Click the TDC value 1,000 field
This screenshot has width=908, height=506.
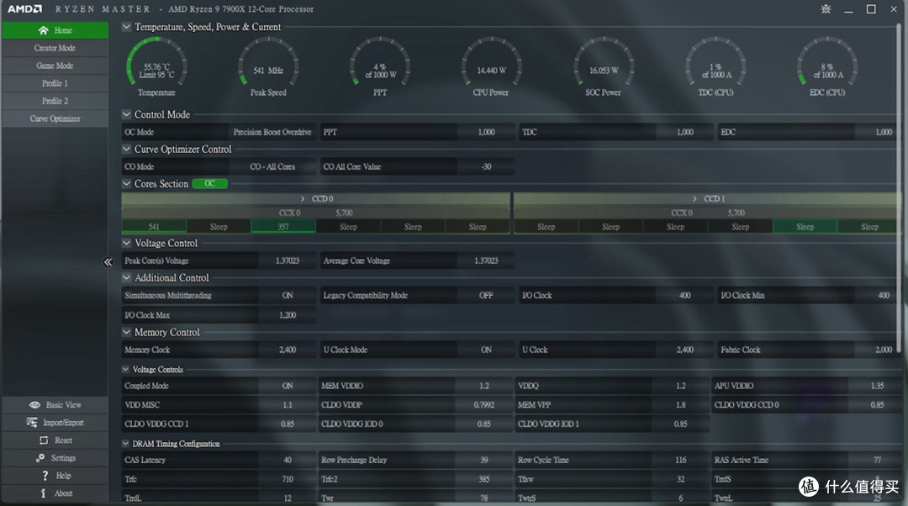point(684,132)
